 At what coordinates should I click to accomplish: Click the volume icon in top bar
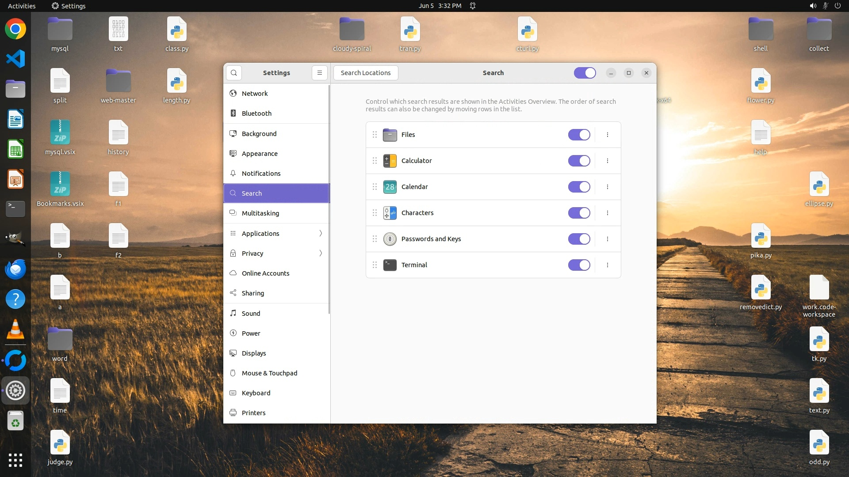click(x=813, y=6)
